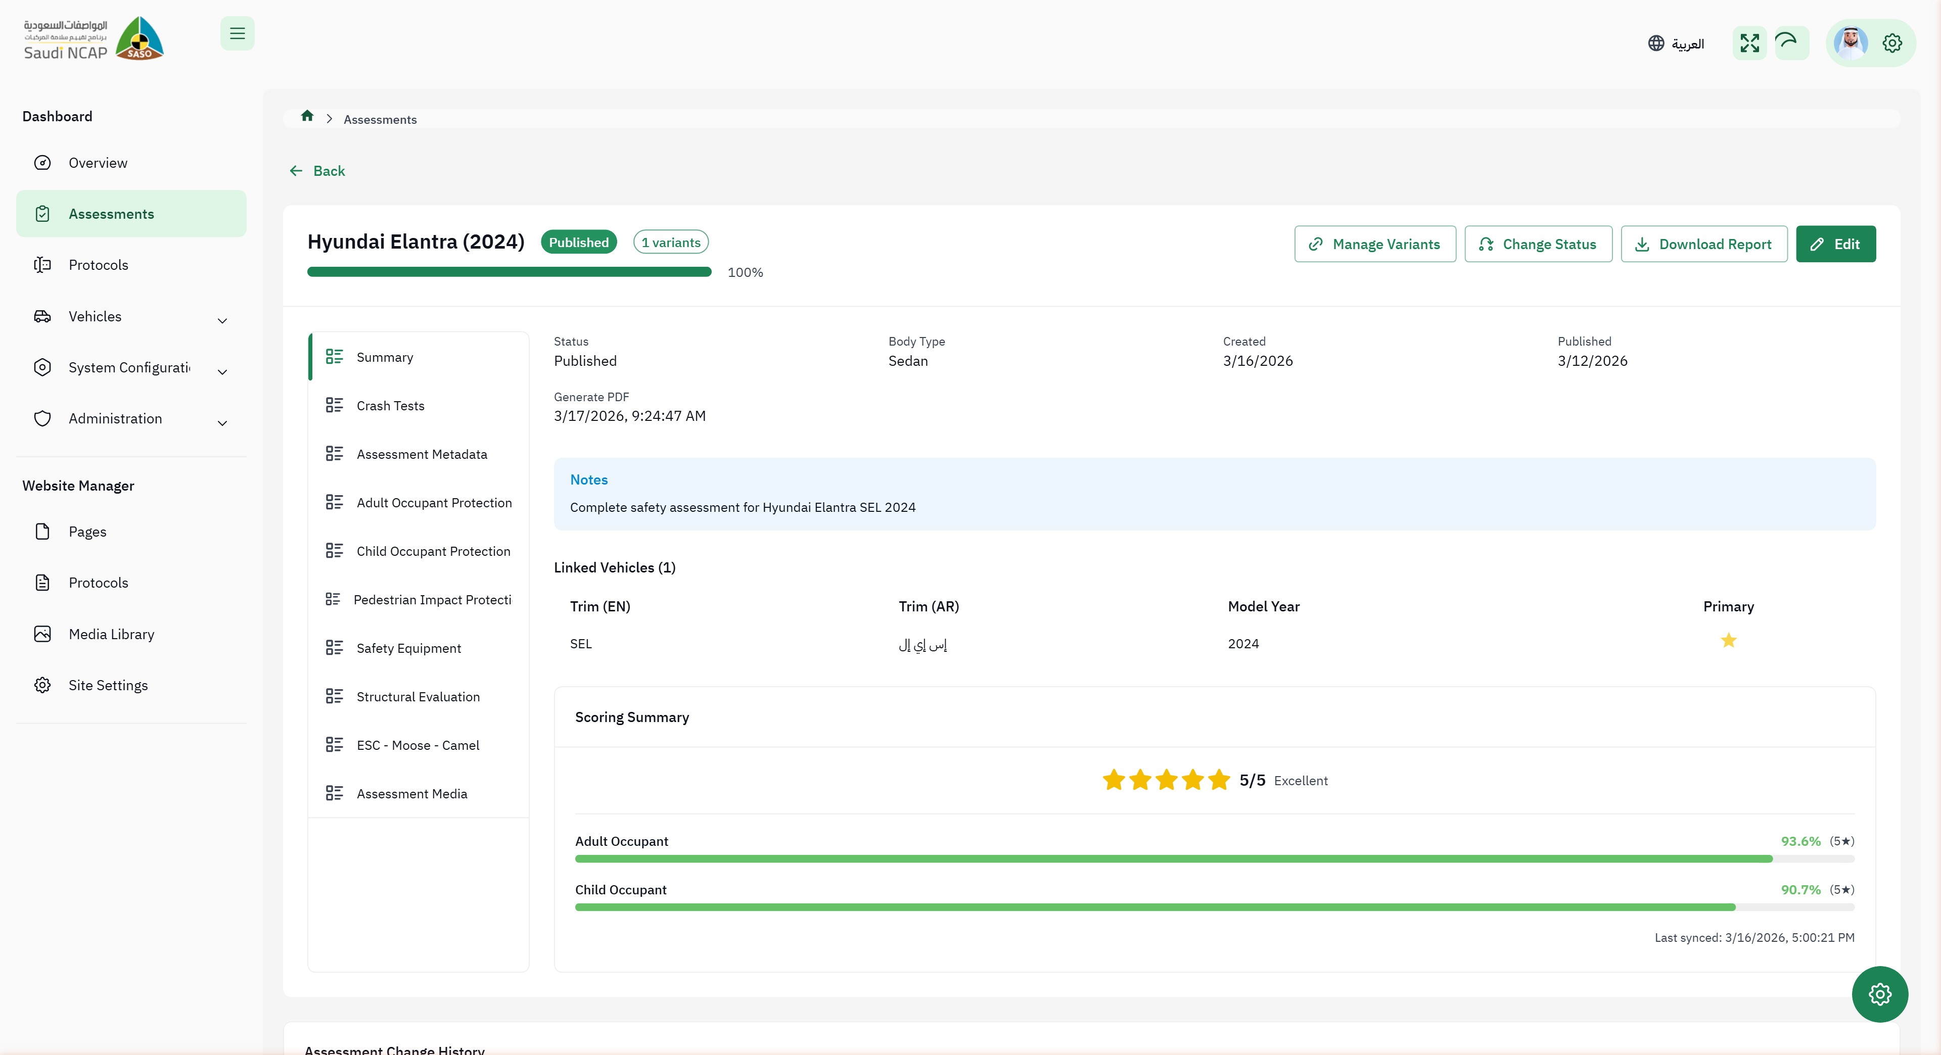Open the Saudi NCAP logo
The height and width of the screenshot is (1055, 1941).
pos(94,38)
